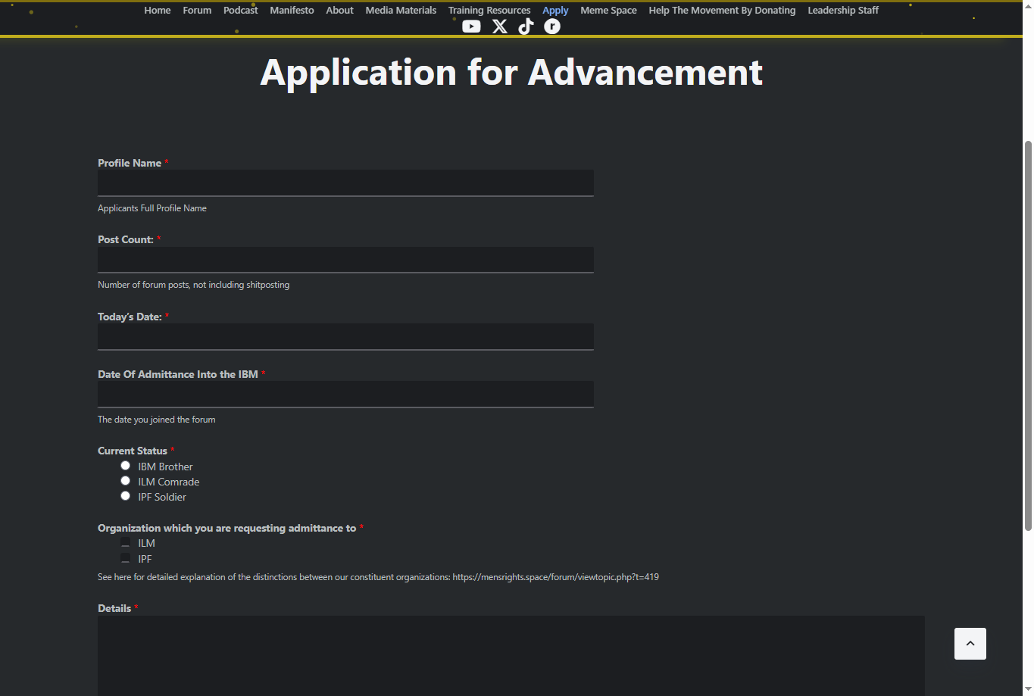Open the YouTube social icon
The height and width of the screenshot is (696, 1034).
pyautogui.click(x=471, y=27)
